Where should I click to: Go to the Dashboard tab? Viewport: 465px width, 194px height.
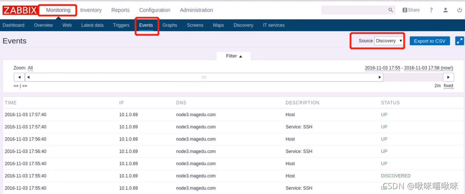click(13, 25)
